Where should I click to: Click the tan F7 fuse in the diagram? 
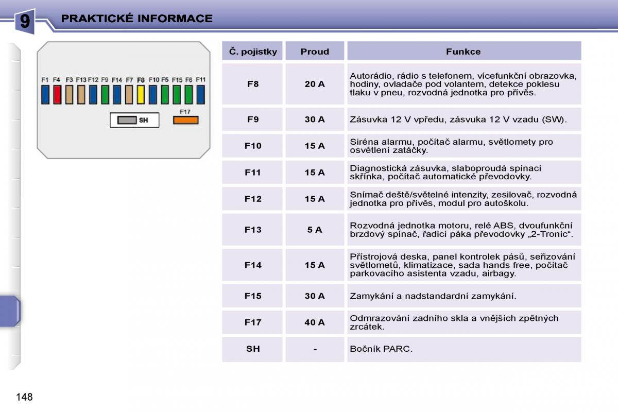coord(129,95)
